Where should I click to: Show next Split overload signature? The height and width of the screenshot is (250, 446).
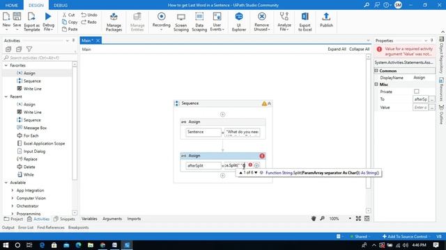coord(256,173)
